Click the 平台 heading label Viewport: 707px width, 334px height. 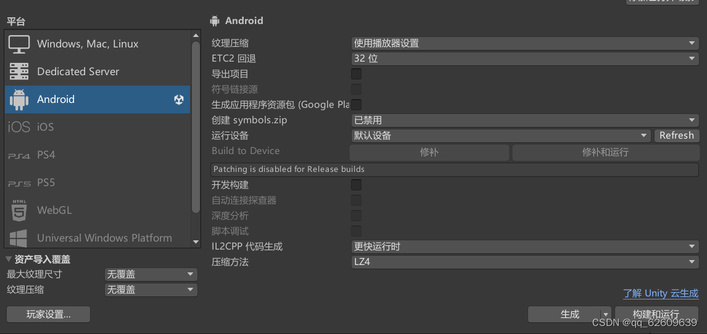16,21
